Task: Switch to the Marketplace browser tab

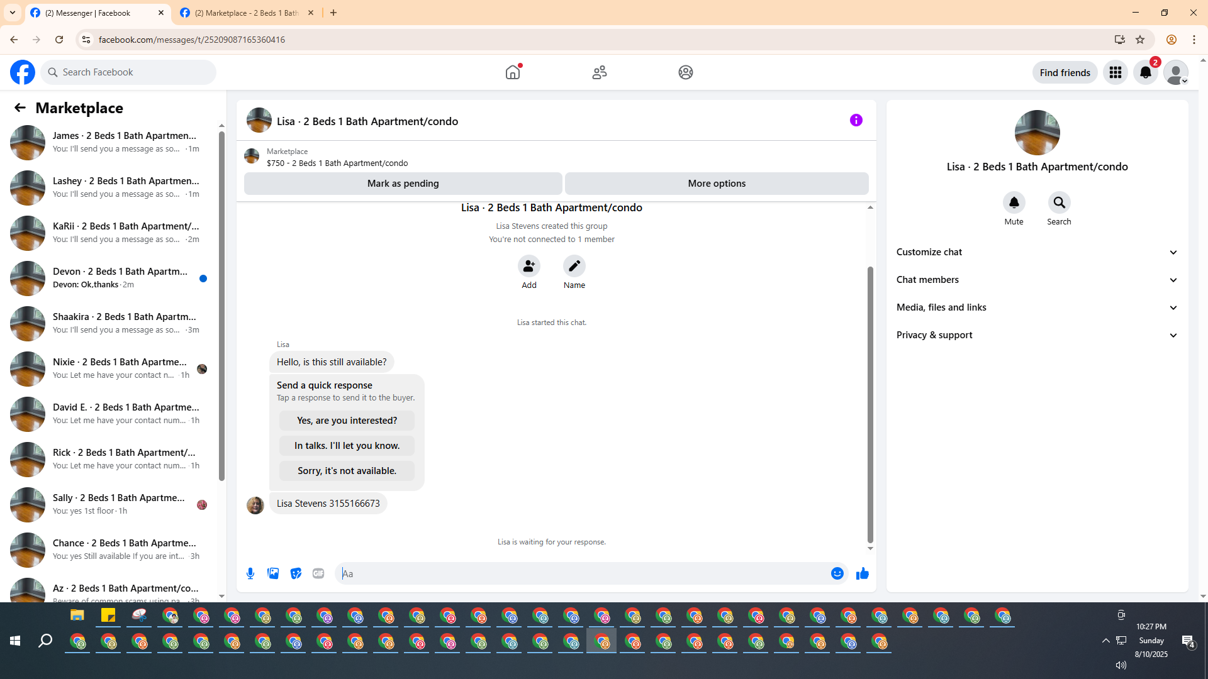Action: (247, 13)
